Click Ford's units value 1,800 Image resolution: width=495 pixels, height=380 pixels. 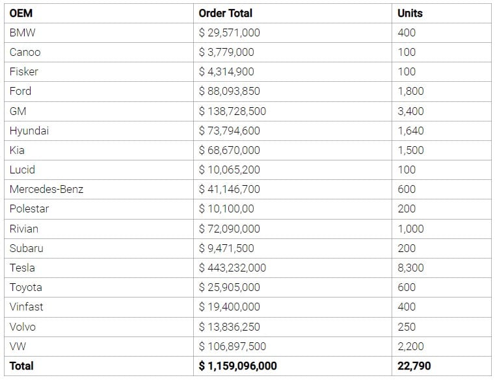(410, 91)
